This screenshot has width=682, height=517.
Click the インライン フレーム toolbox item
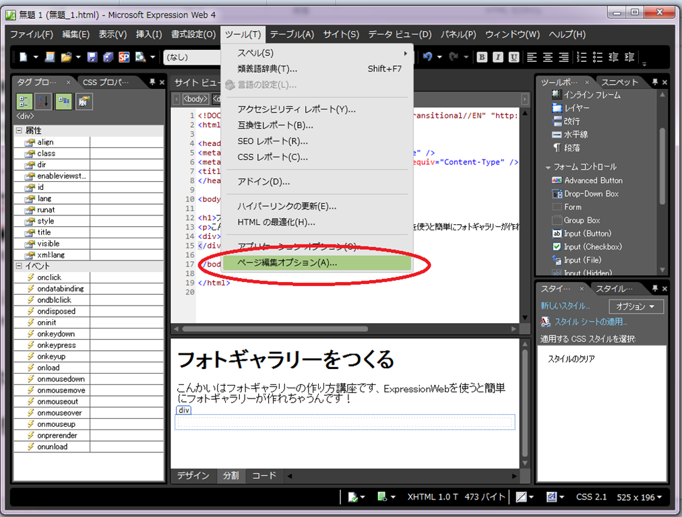(x=586, y=95)
